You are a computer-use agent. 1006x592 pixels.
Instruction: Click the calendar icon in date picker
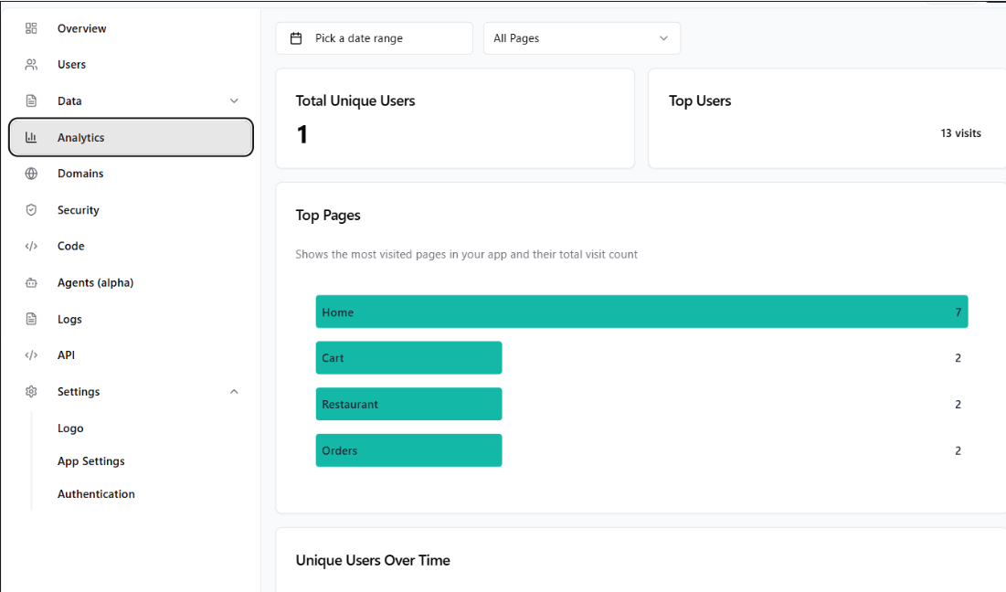pyautogui.click(x=296, y=37)
